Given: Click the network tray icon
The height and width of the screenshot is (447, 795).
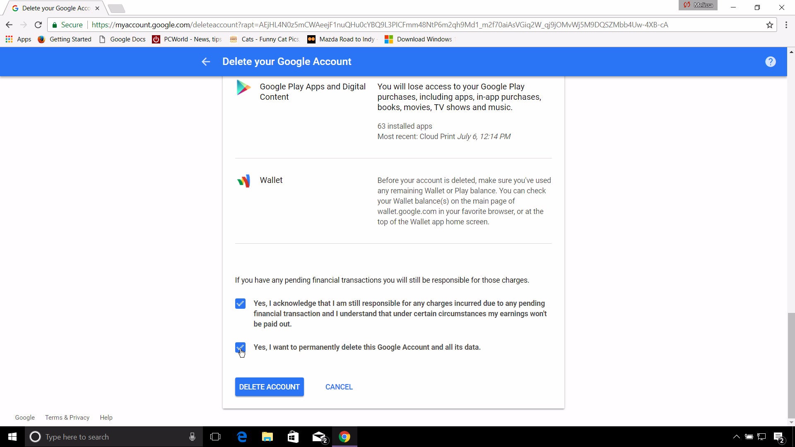Looking at the screenshot, I should pyautogui.click(x=761, y=437).
